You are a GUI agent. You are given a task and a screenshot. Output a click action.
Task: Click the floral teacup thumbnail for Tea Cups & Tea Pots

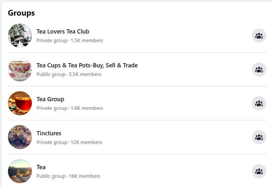[20, 70]
